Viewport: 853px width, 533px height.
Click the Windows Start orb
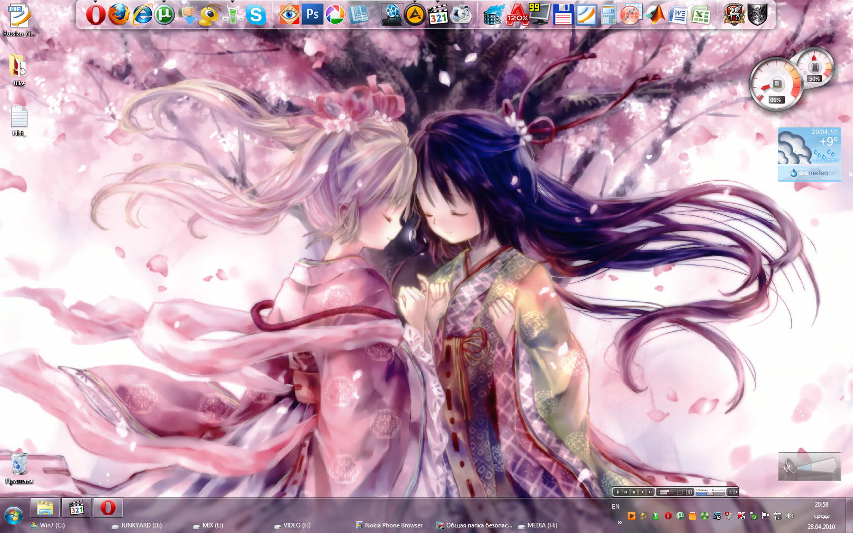[x=14, y=516]
